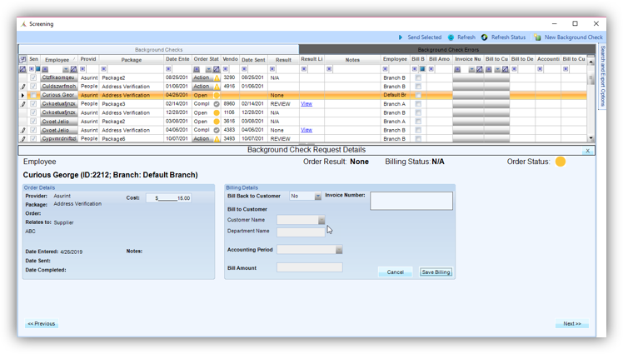Click warning triangle in Cypvmrdnifbzl row
Screen dimensions: 623x354
217,138
